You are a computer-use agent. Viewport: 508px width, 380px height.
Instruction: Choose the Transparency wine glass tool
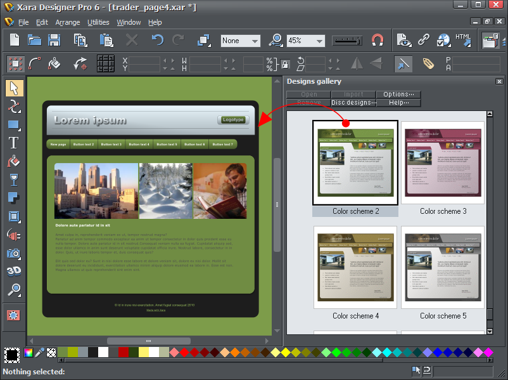pyautogui.click(x=13, y=180)
